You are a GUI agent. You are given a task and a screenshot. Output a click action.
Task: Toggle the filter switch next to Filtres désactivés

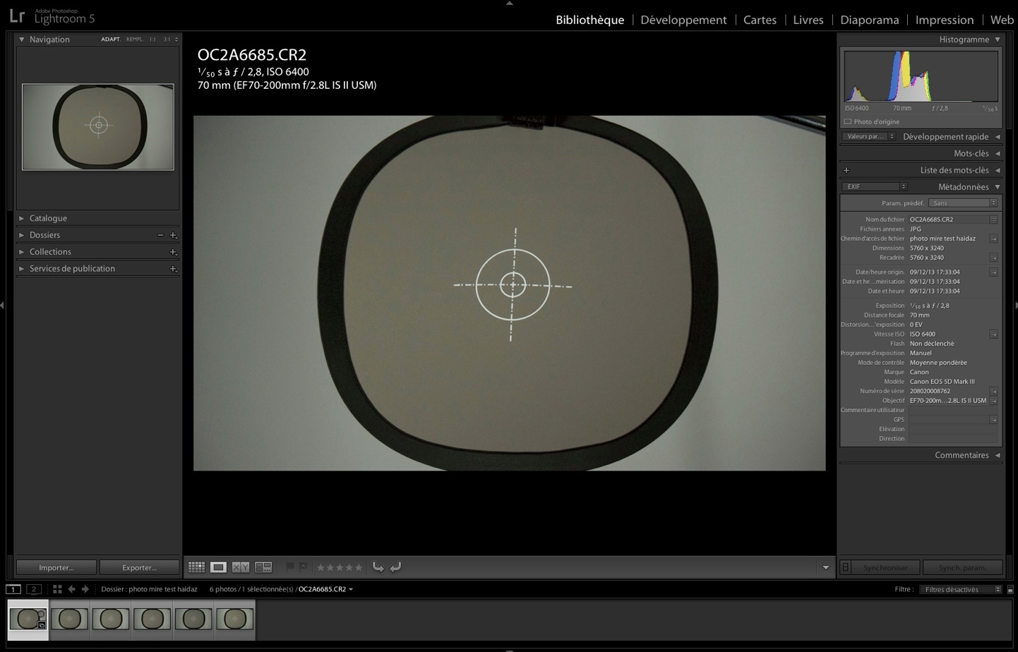1010,589
